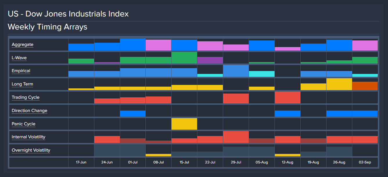Select the orange Long Term bar for 02-Sep
This screenshot has width=388, height=177.
(x=365, y=86)
